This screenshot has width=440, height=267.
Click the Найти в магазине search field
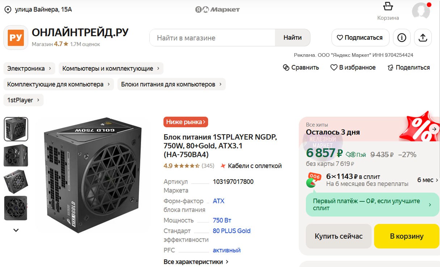click(x=212, y=38)
